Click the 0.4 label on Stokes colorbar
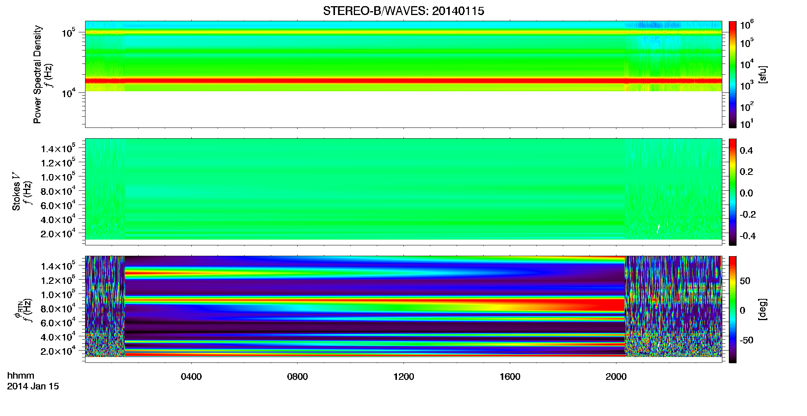The height and width of the screenshot is (416, 807). pos(746,151)
